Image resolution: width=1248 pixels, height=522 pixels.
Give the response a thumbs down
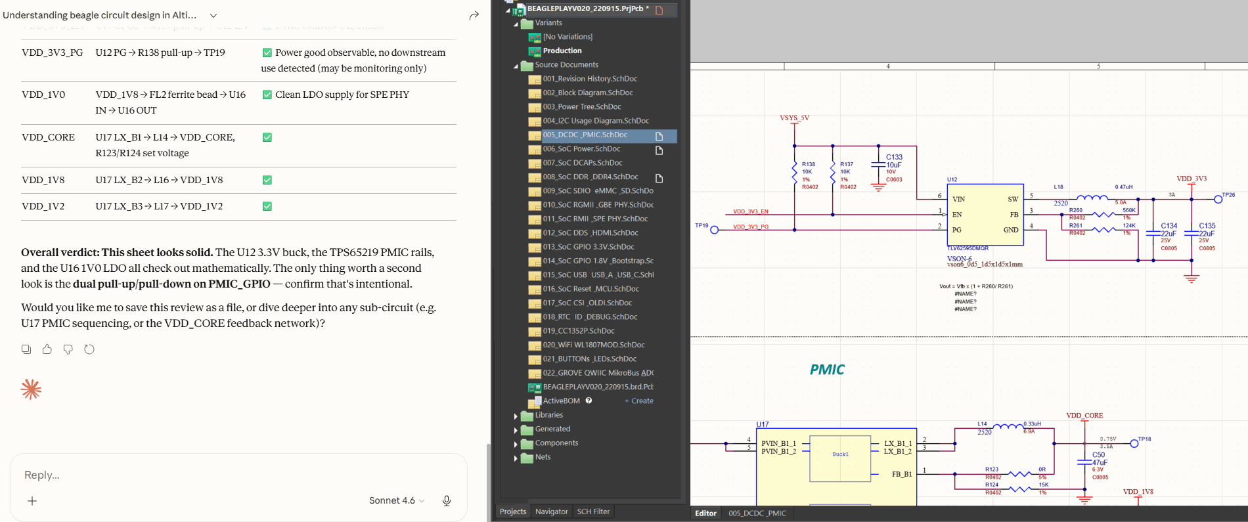pos(68,349)
